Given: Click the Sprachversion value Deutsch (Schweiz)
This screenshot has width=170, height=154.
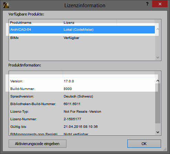Looking at the screenshot, I should pos(78,96).
